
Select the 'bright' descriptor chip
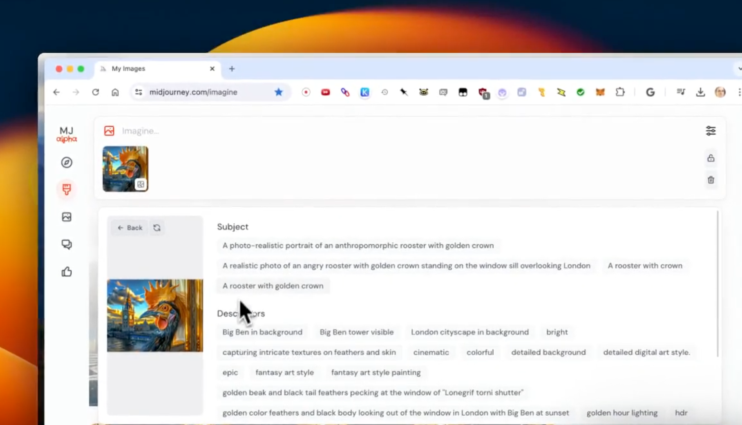coord(557,332)
